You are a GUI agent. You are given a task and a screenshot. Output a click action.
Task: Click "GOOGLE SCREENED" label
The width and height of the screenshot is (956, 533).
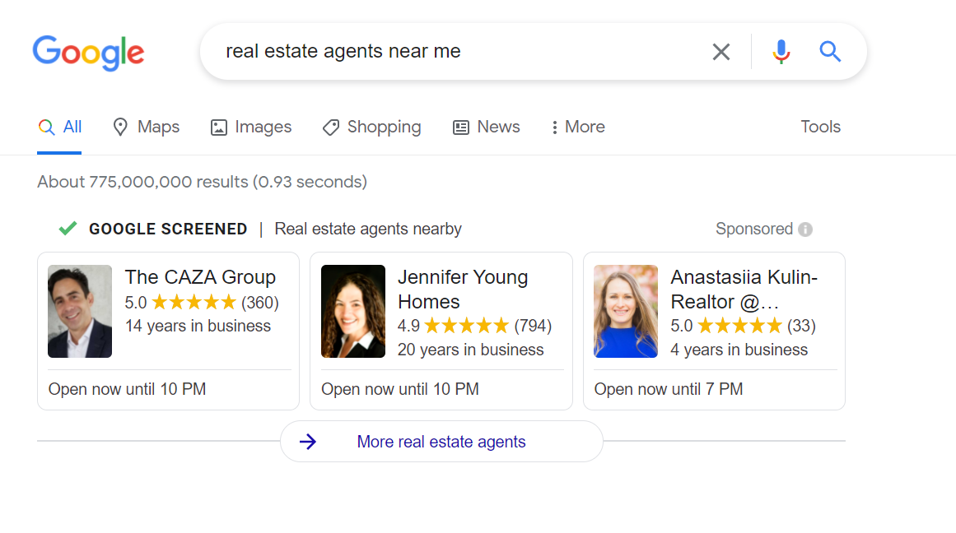pos(168,229)
